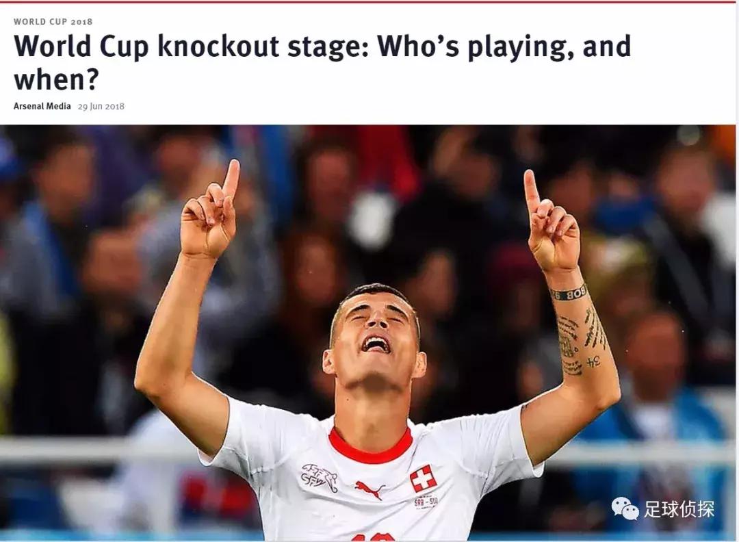
Task: Click the BOB wristband tattoo
Action: [x=569, y=294]
